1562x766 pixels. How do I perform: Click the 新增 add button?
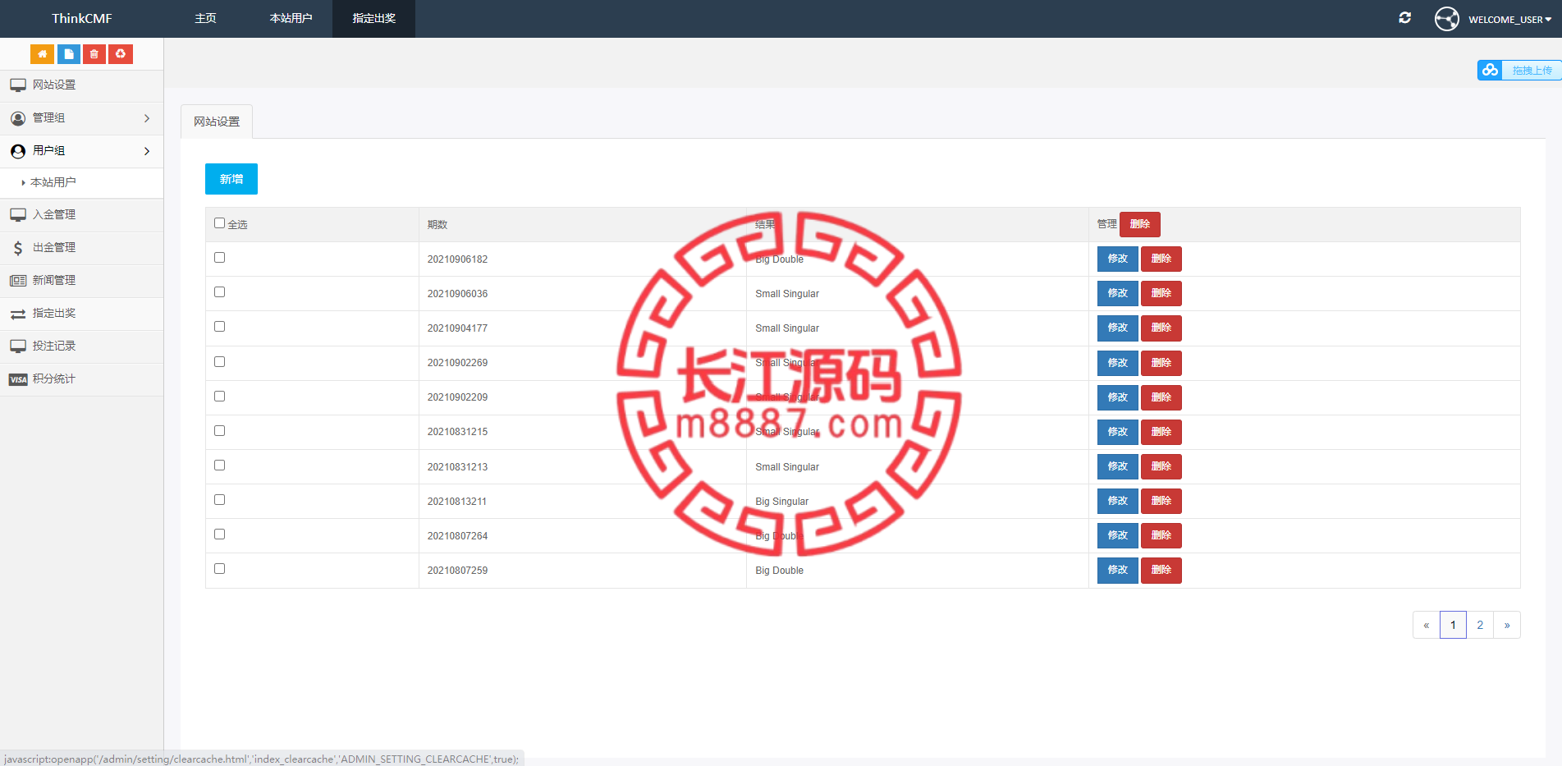pos(231,179)
